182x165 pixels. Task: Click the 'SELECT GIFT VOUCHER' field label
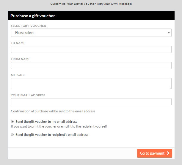28,26
